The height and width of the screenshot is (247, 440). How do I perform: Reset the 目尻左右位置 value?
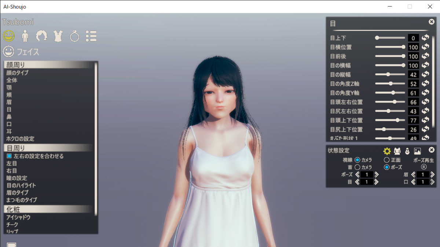(x=425, y=111)
